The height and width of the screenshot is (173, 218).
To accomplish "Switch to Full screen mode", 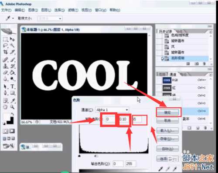I will pyautogui.click(x=13, y=139).
